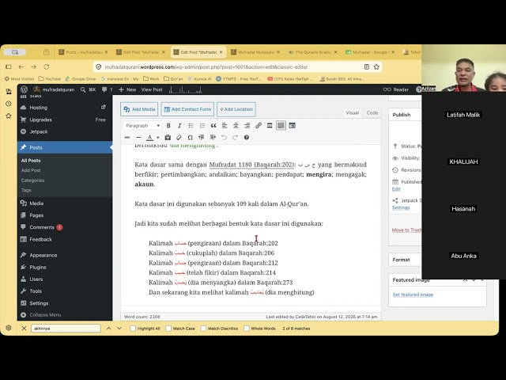
Task: Click Set featured image link
Action: click(413, 294)
